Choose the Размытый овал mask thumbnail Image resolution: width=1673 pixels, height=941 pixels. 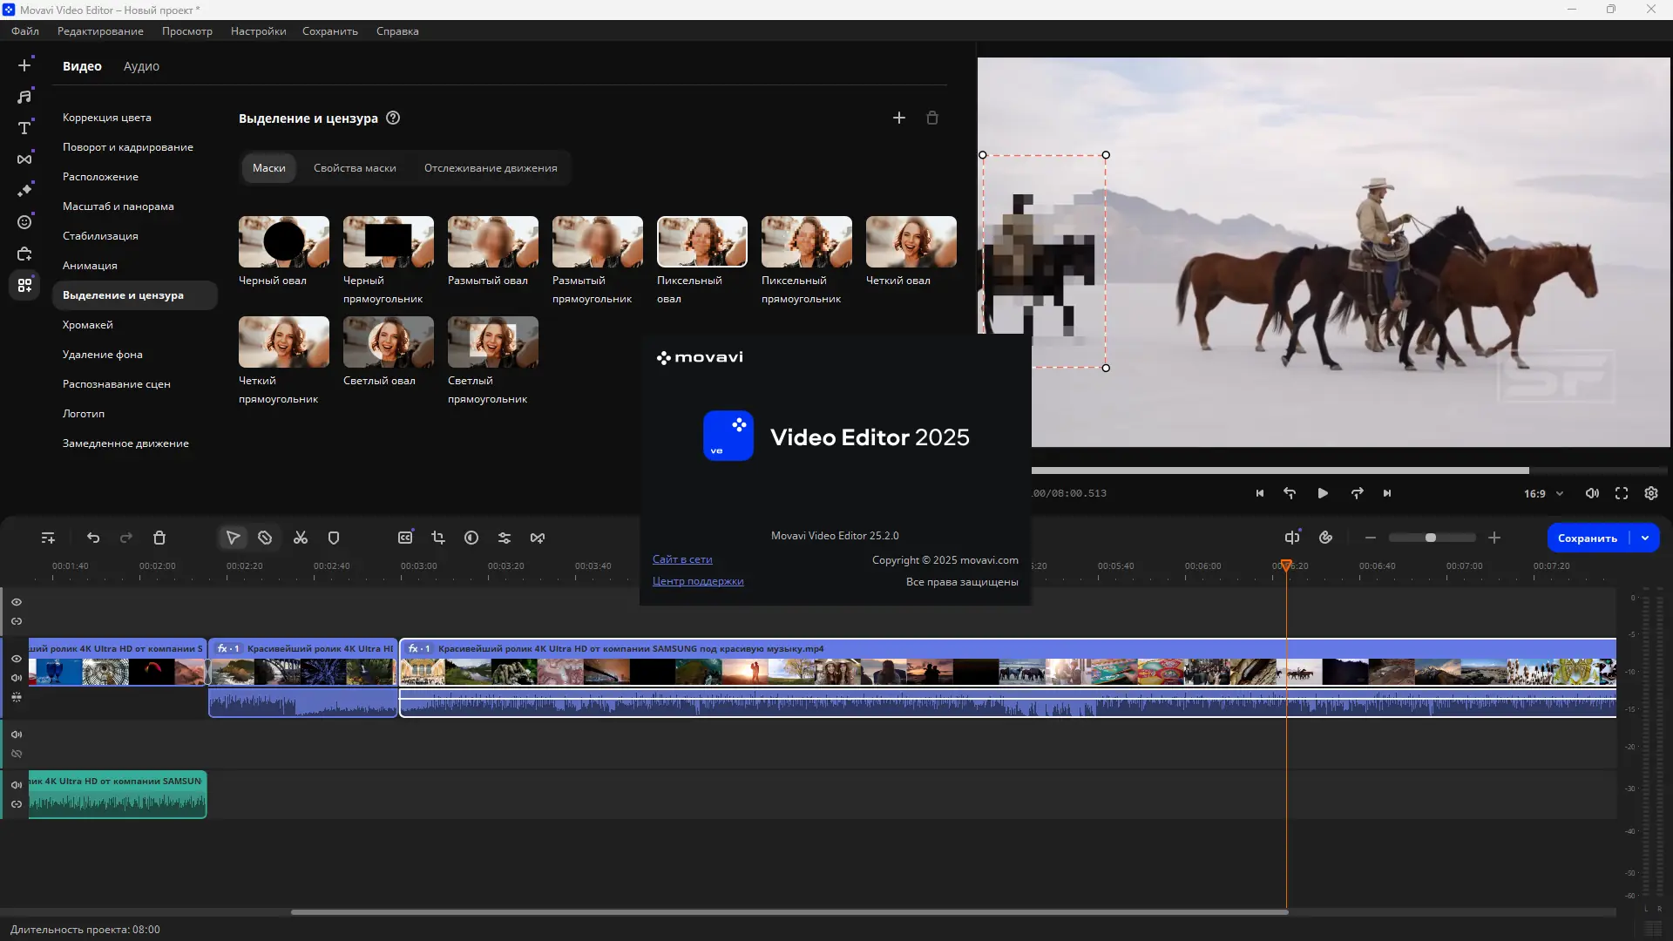(x=493, y=242)
